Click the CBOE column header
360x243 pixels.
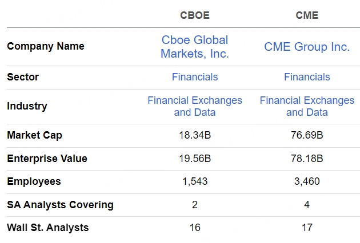coord(195,15)
